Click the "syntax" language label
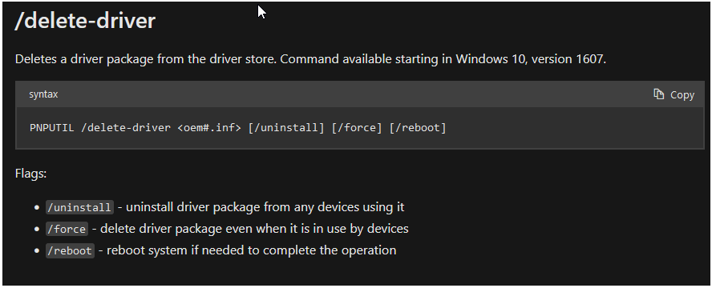 point(43,94)
